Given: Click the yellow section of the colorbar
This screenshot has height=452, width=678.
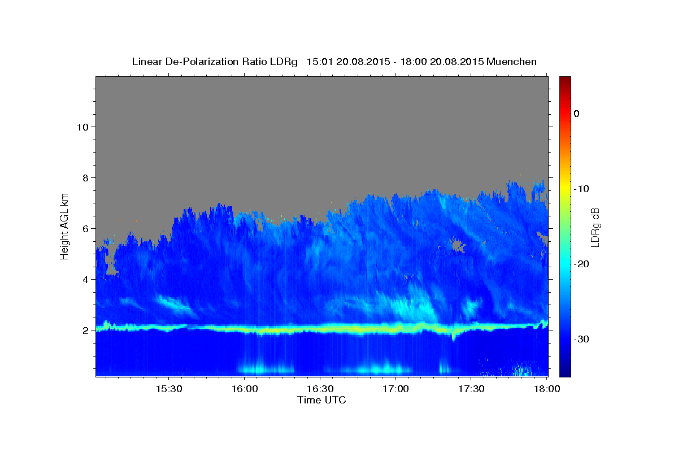Looking at the screenshot, I should click(x=565, y=189).
